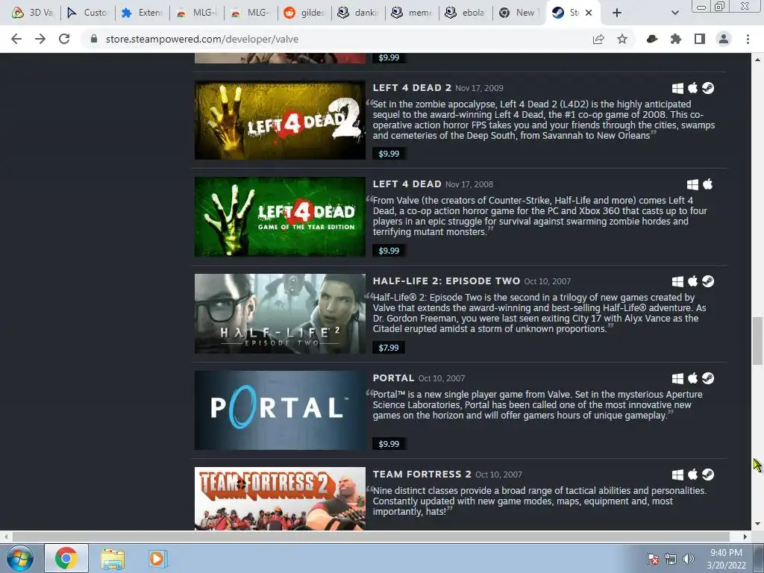The height and width of the screenshot is (573, 764).
Task: Click the Windows icon for Left 4 Dead
Action: coord(692,185)
